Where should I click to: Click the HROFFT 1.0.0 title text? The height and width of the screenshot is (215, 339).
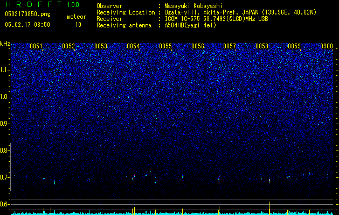42,4
